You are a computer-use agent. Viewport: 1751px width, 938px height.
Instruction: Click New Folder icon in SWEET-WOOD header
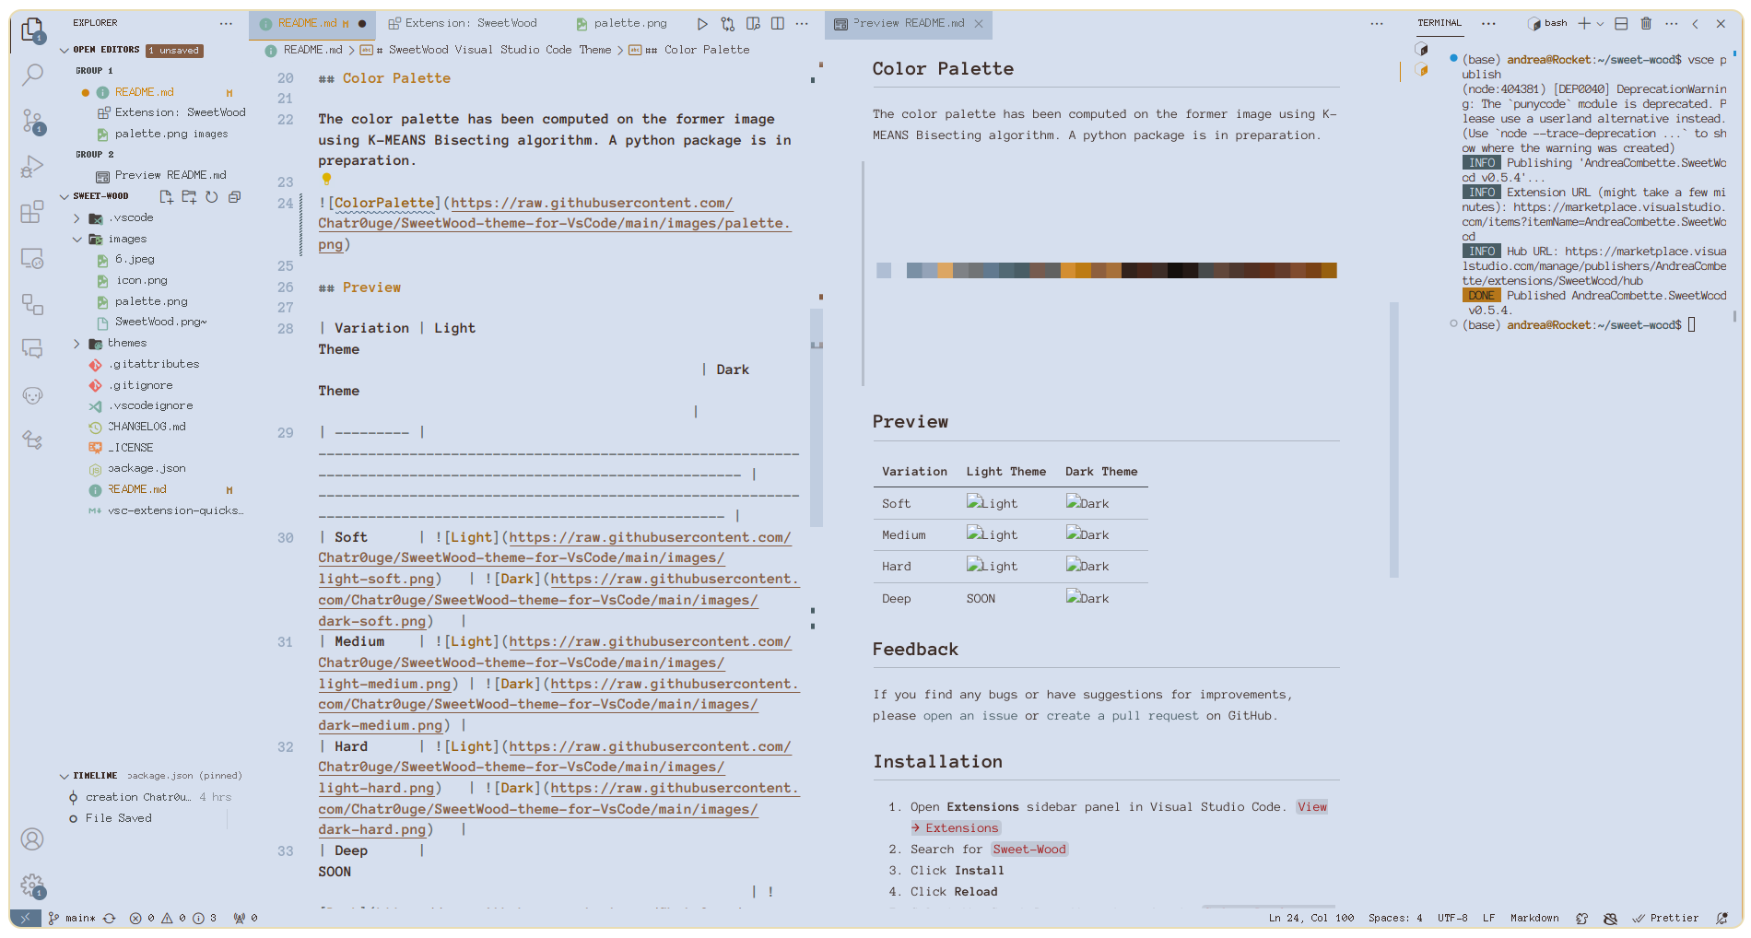click(x=189, y=196)
